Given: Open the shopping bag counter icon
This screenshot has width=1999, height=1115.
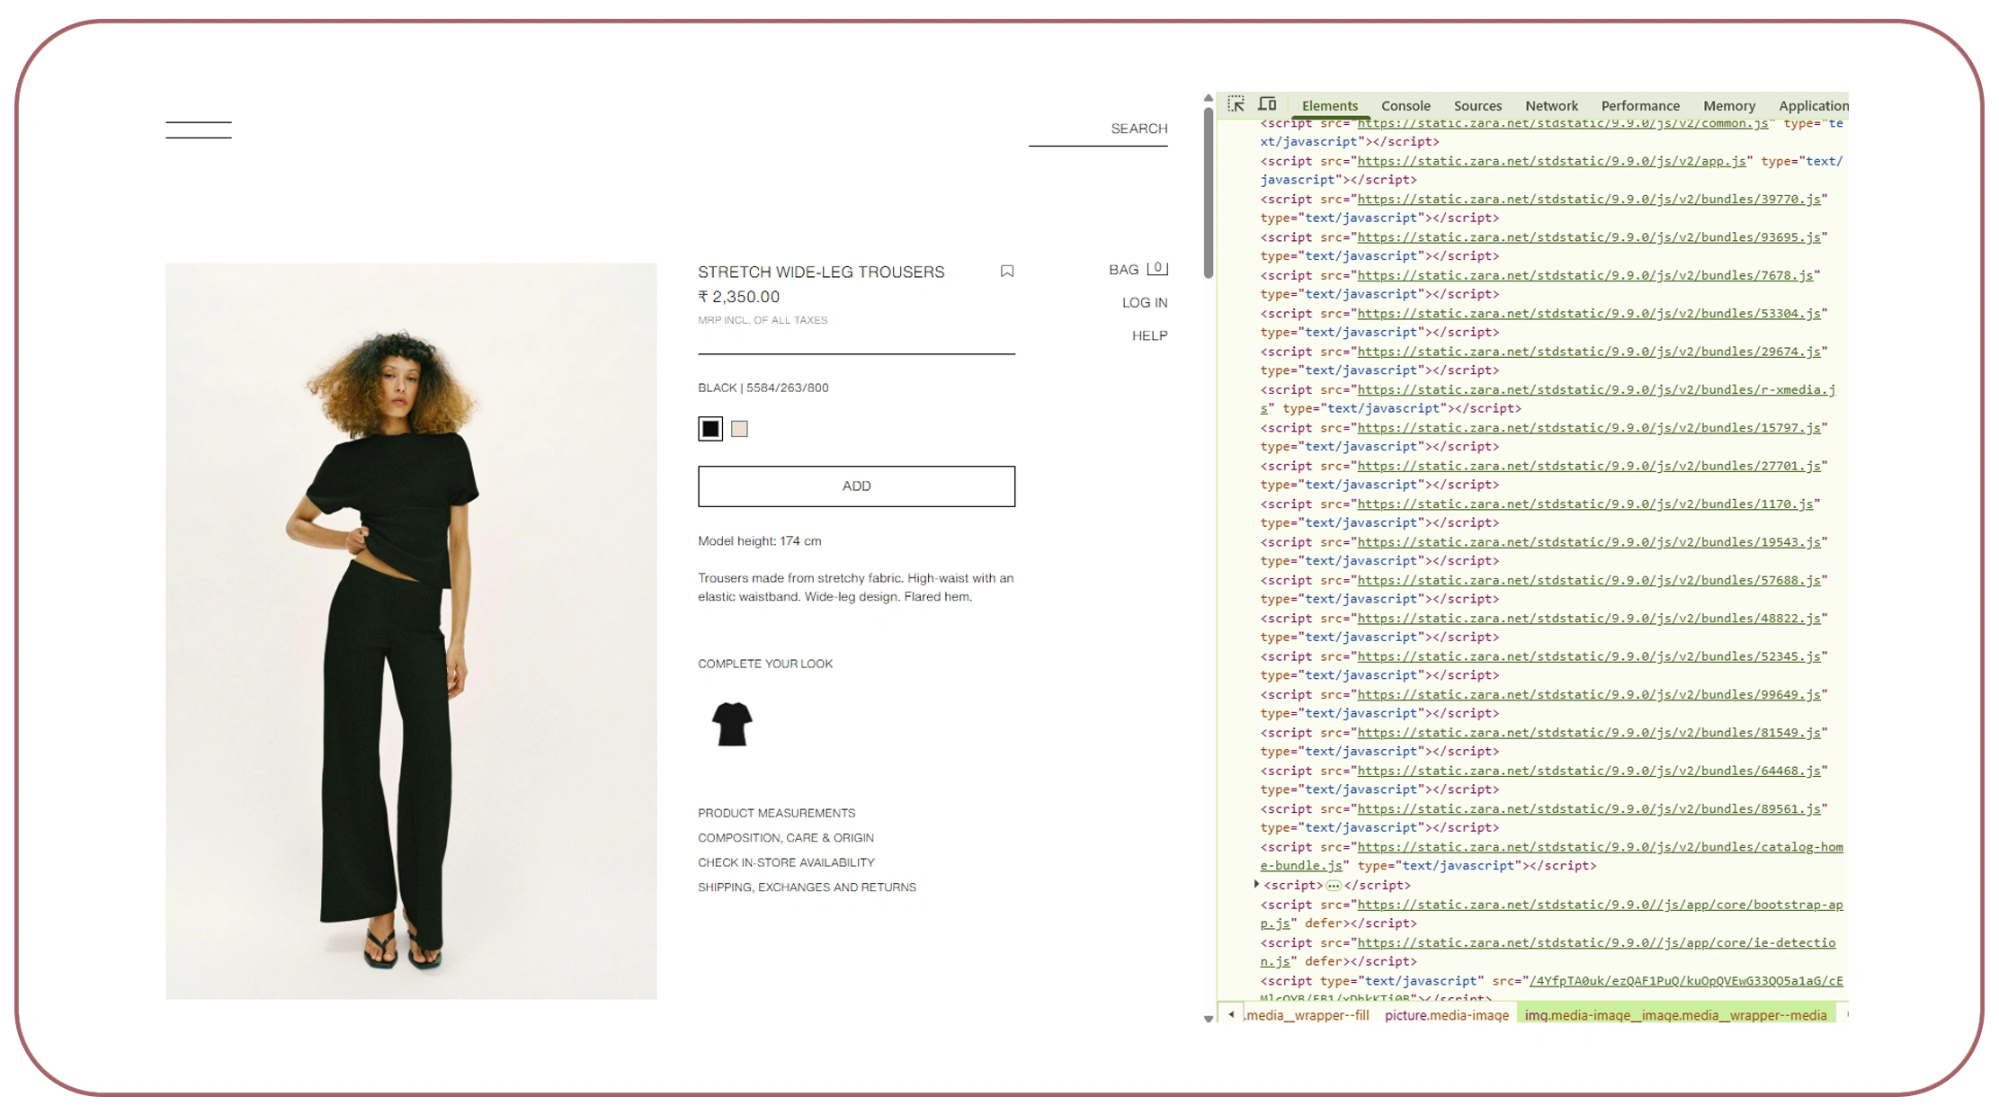Looking at the screenshot, I should coord(1157,268).
